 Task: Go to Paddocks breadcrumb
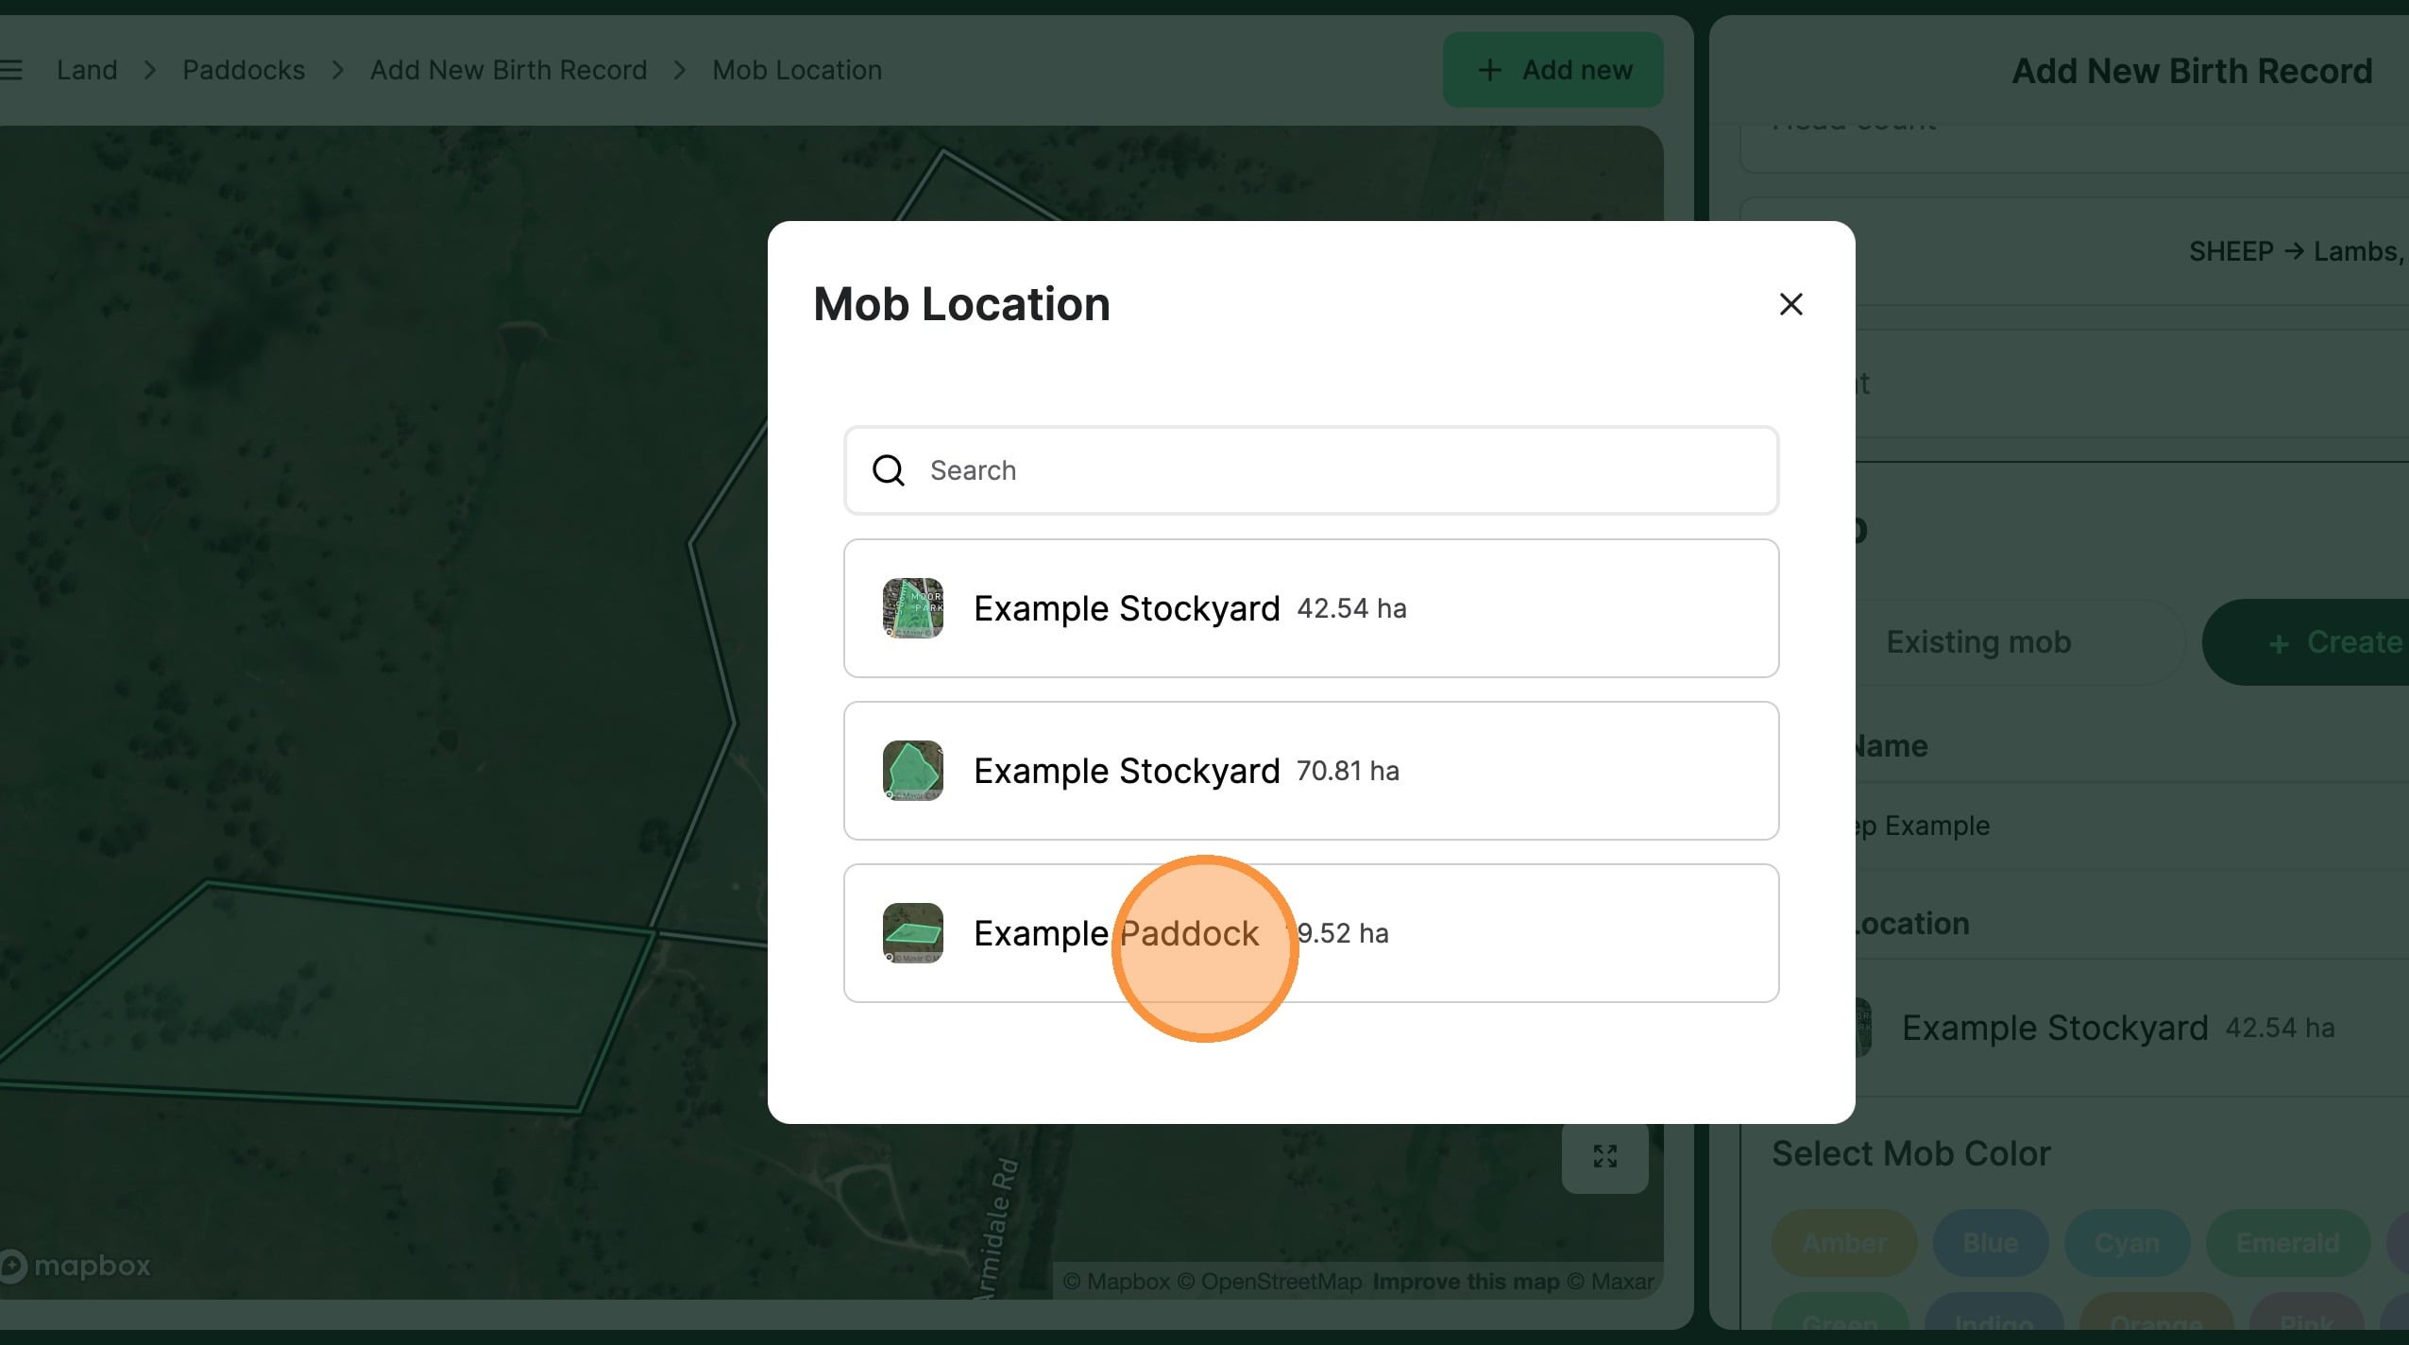(244, 70)
